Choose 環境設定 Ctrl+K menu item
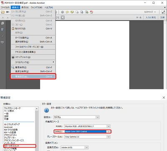The height and width of the screenshot is (151, 167). pos(33,76)
